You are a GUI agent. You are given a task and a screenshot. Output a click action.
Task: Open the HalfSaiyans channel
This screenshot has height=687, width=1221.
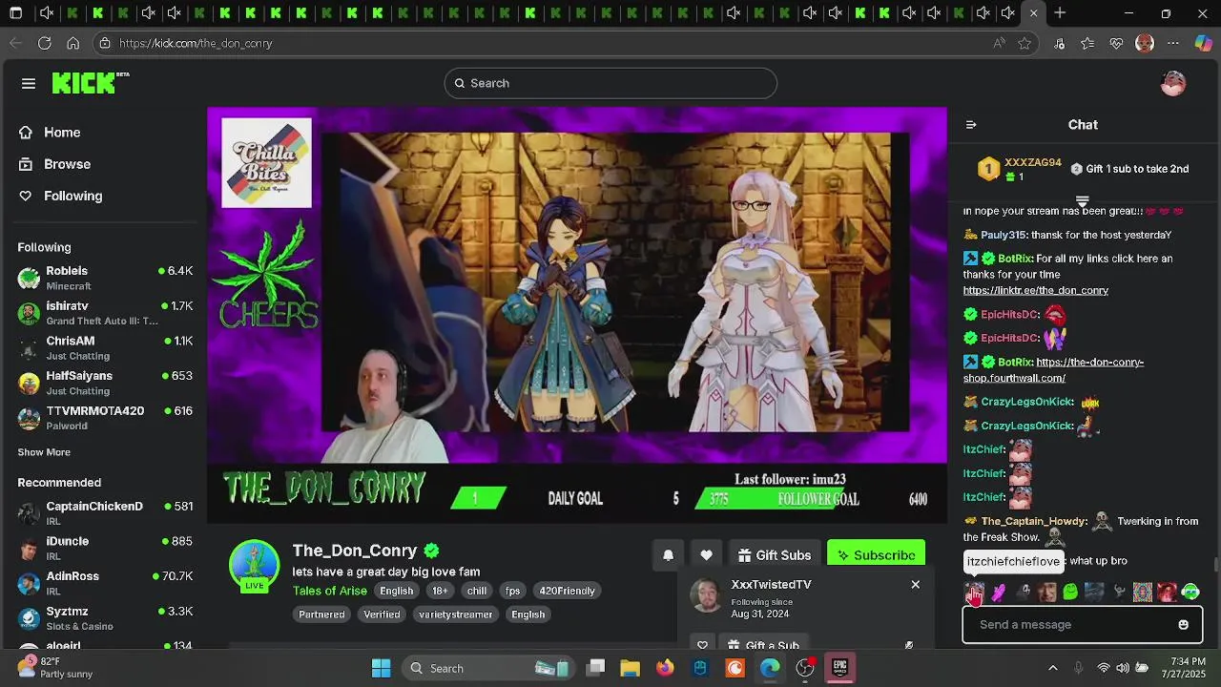point(105,383)
